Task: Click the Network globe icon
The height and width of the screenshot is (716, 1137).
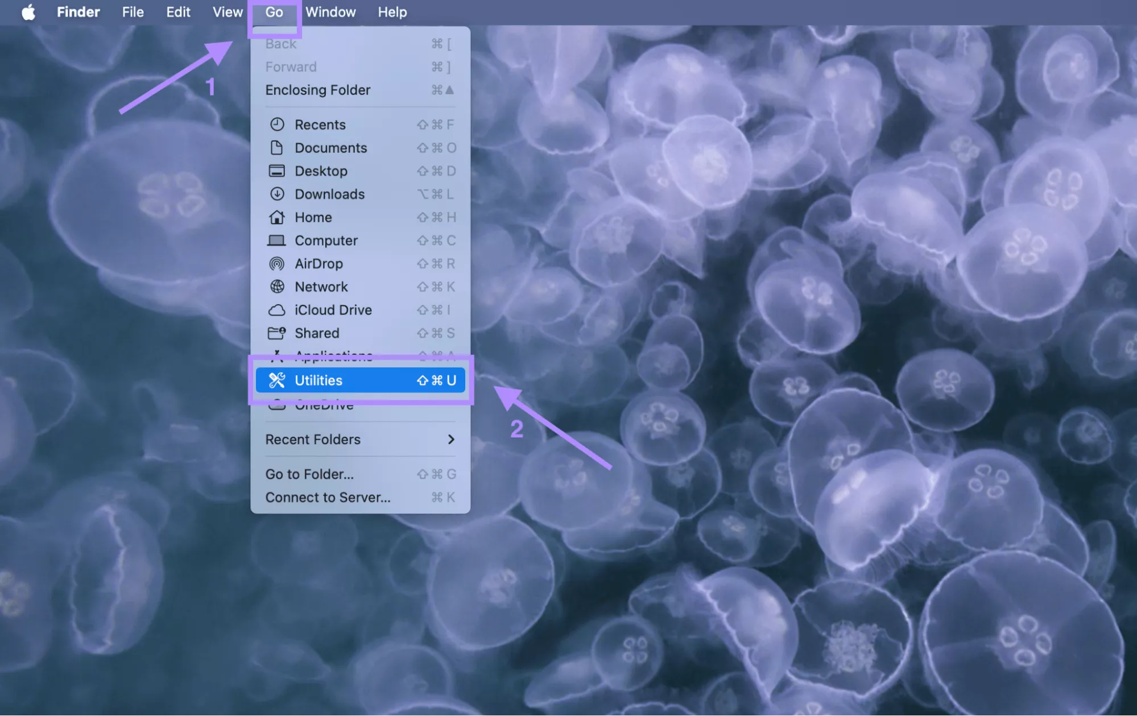Action: 278,287
